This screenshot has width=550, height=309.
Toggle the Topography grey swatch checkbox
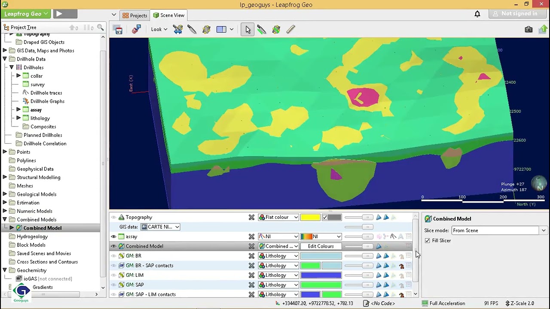click(x=325, y=217)
